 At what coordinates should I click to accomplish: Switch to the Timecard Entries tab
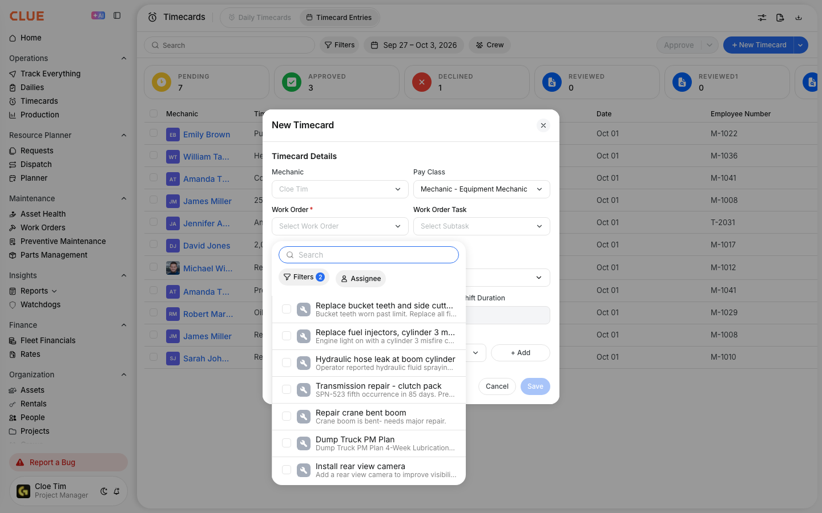coord(339,18)
